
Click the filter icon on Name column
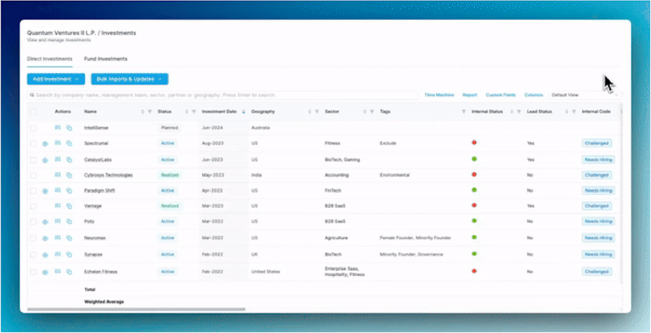[x=150, y=112]
